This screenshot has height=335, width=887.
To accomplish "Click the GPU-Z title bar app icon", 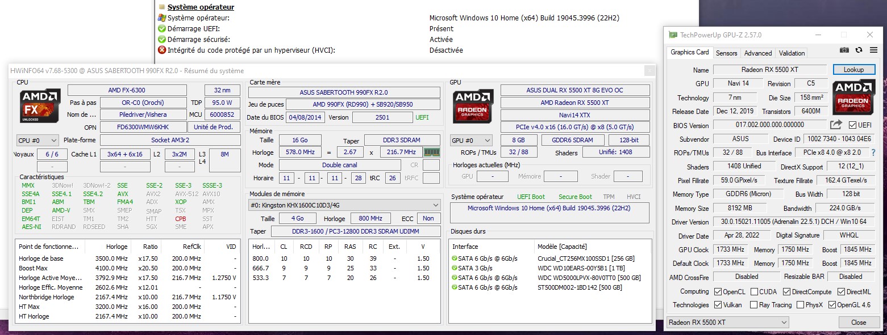I will [673, 35].
